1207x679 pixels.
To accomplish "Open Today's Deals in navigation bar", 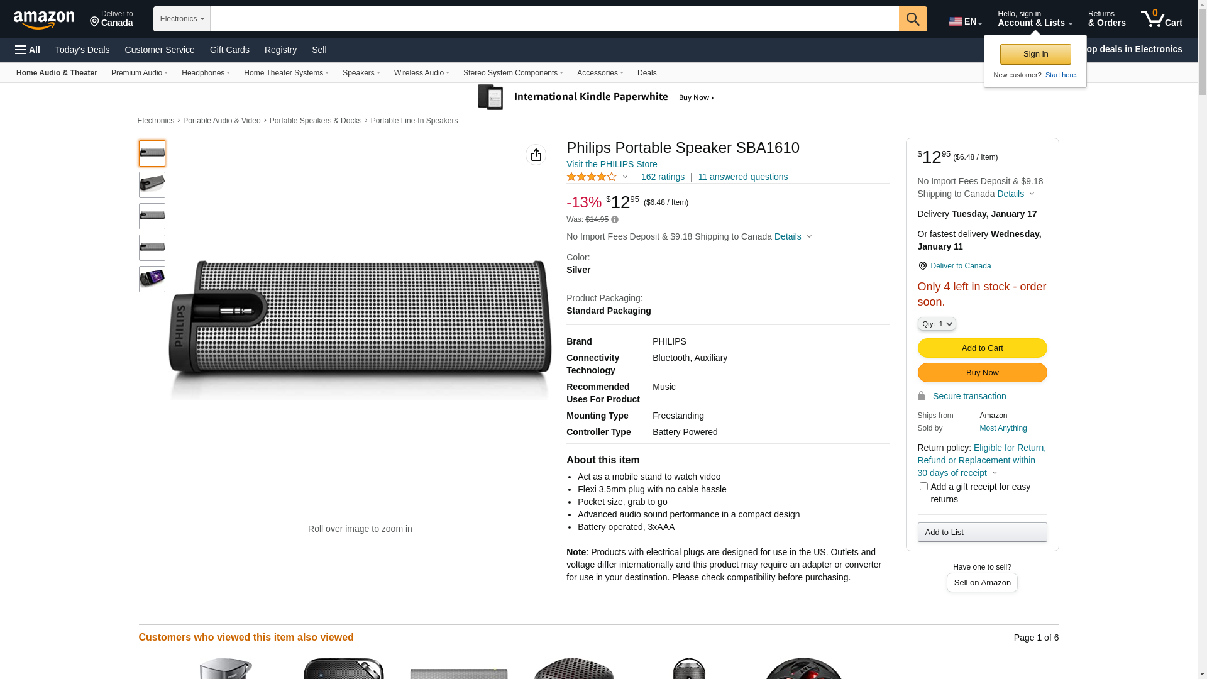I will click(x=82, y=50).
